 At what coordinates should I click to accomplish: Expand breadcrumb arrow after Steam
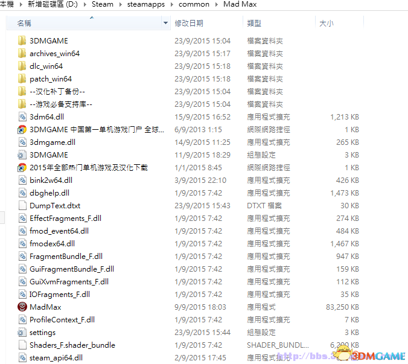[x=121, y=4]
